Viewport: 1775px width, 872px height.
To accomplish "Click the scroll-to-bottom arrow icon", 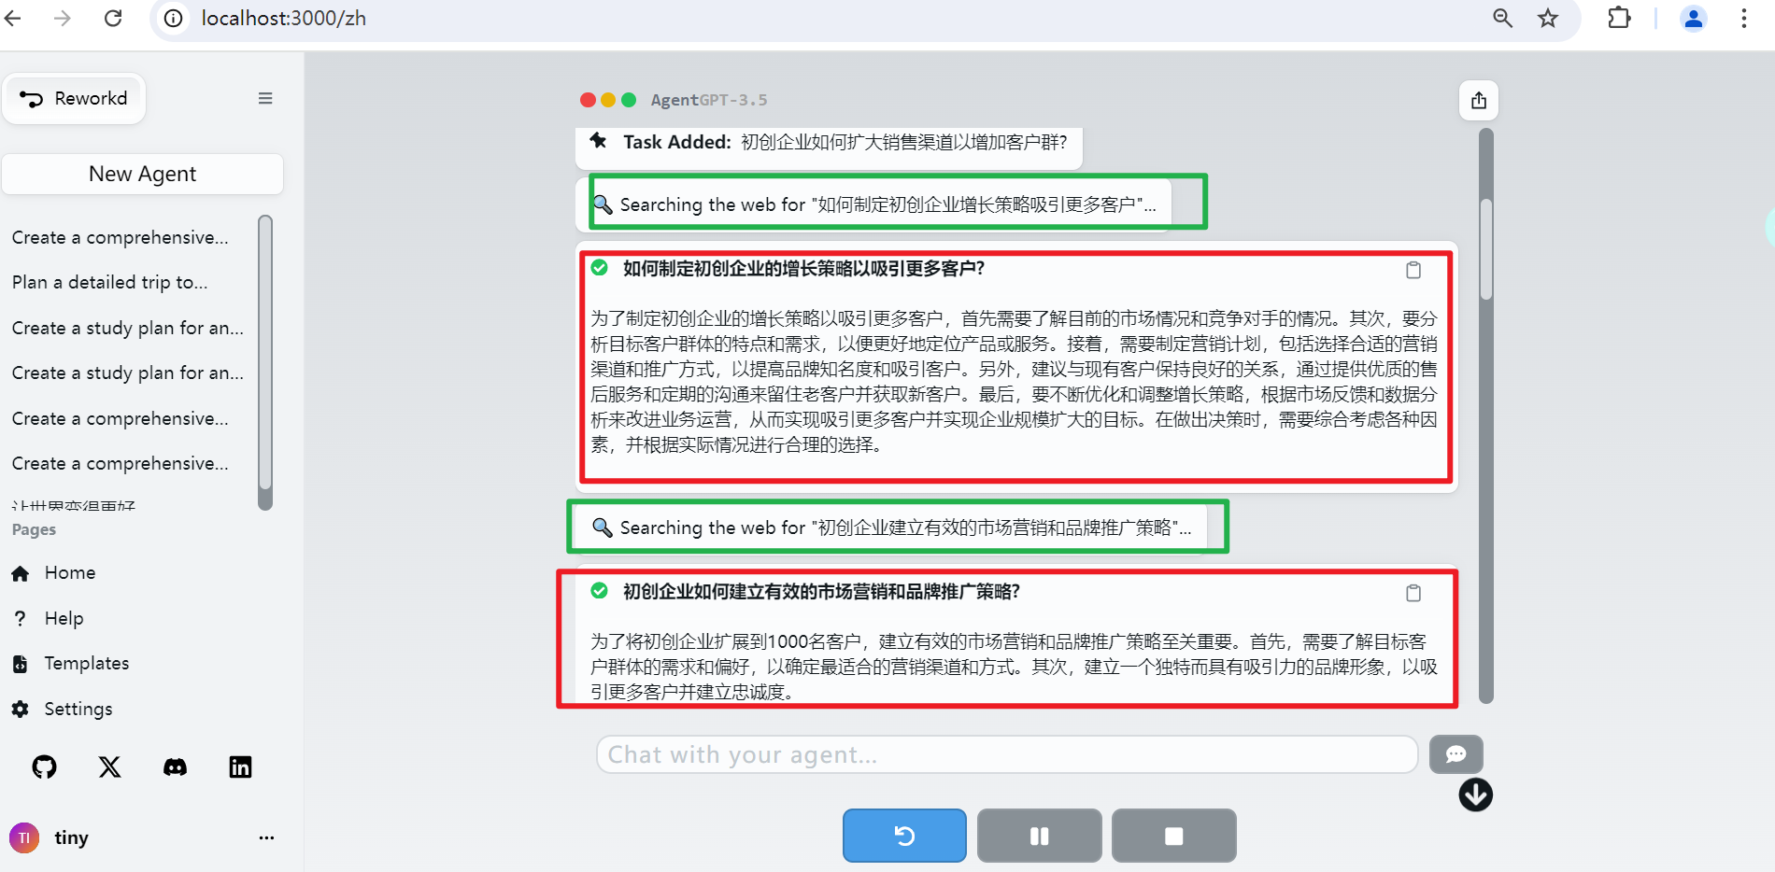I will coord(1475,795).
